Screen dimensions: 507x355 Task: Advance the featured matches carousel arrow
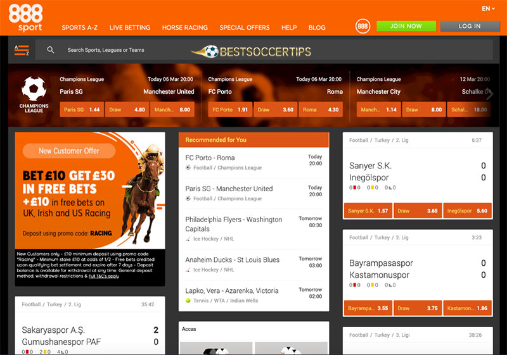[490, 94]
